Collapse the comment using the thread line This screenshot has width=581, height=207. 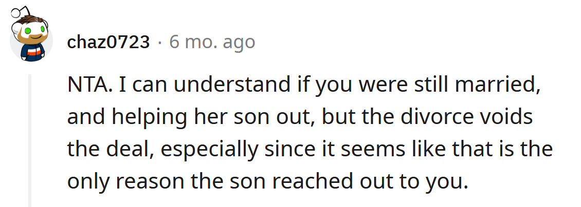[x=30, y=139]
